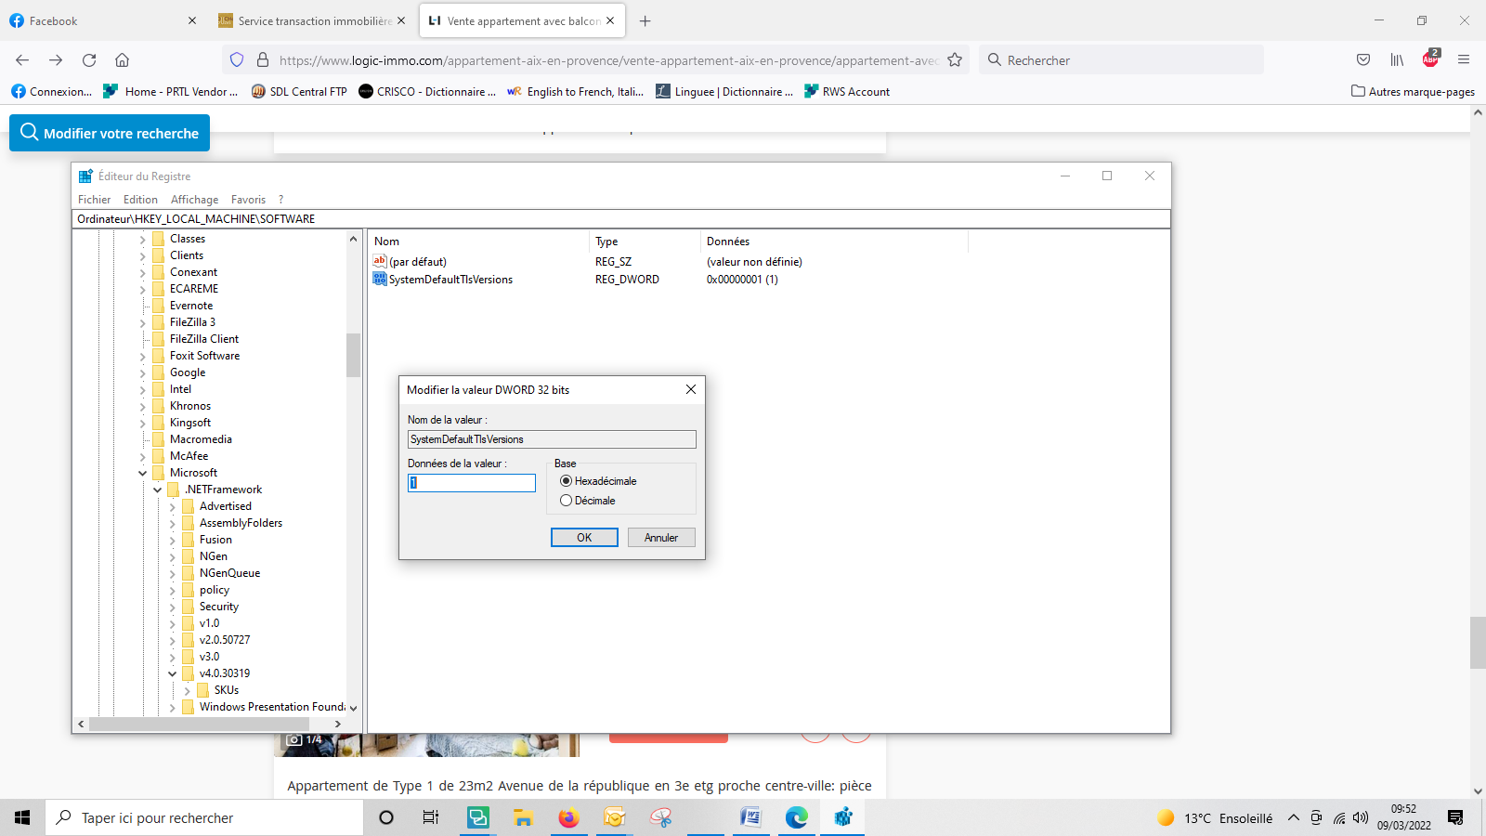Click the Registry Editor app icon in title bar
This screenshot has width=1486, height=836.
click(85, 176)
